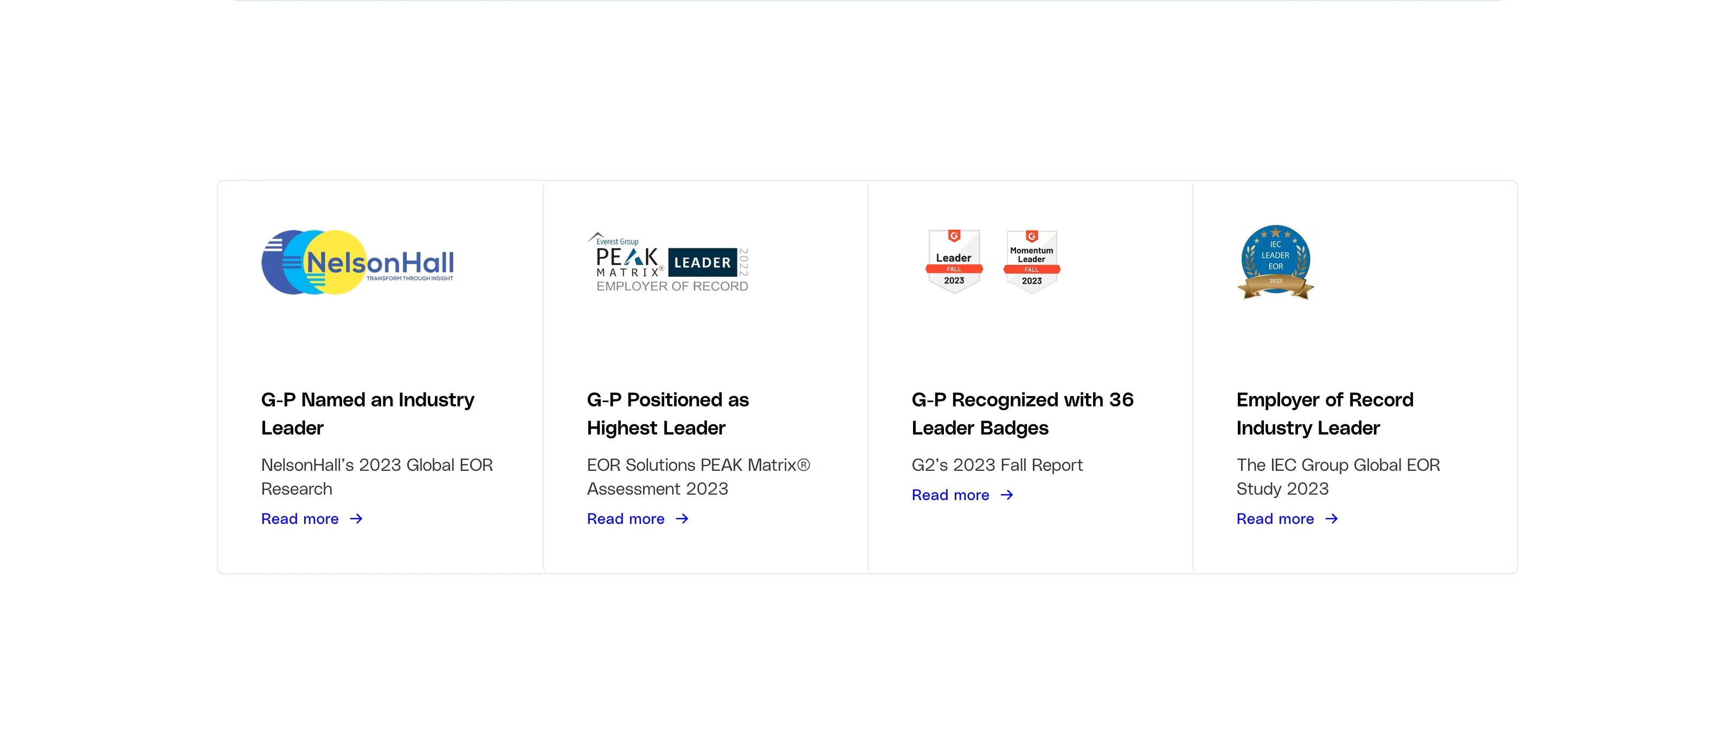Screen dimensions: 1735x752
Task: Click the arrow icon on first Read more
Action: [x=356, y=517]
